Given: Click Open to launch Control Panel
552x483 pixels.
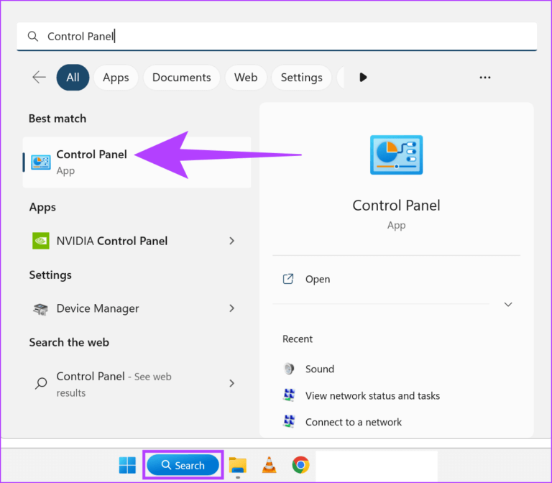Looking at the screenshot, I should click(318, 279).
